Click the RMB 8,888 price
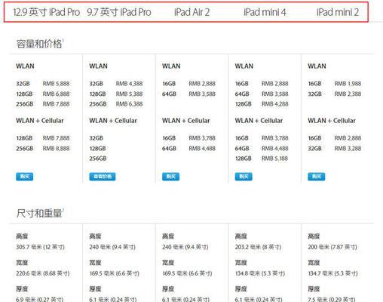Screen dimensions: 383x302 point(56,149)
